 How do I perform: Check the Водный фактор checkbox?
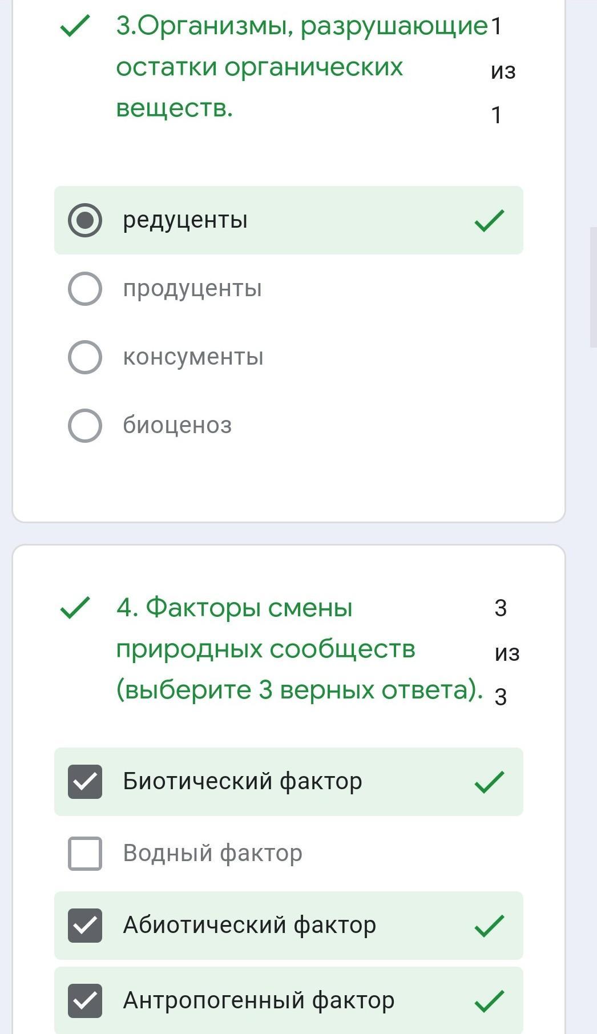[x=85, y=854]
